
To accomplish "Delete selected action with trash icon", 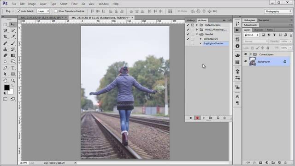I will 224,118.
